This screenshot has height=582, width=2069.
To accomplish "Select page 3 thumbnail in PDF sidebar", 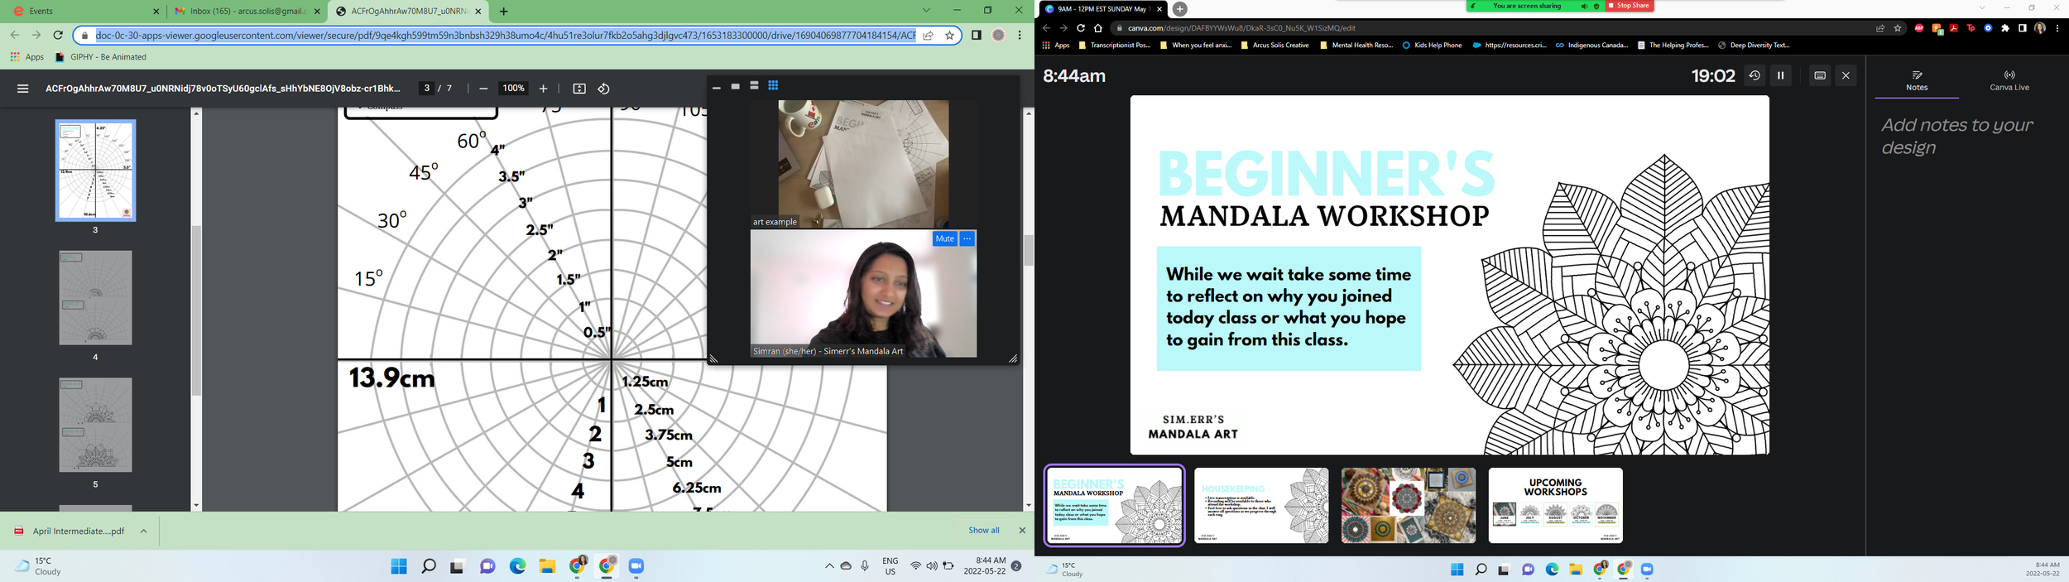I will tap(96, 171).
